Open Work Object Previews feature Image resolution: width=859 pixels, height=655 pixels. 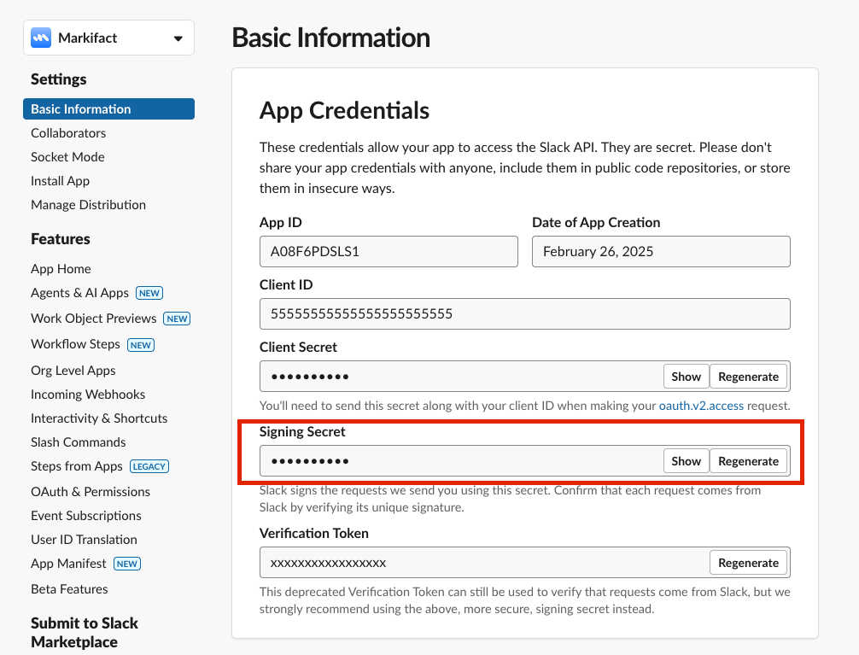pos(94,319)
